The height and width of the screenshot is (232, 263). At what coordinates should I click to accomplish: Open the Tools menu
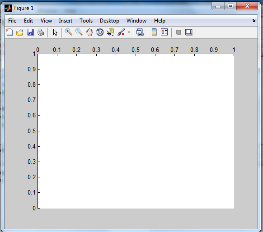click(x=86, y=21)
